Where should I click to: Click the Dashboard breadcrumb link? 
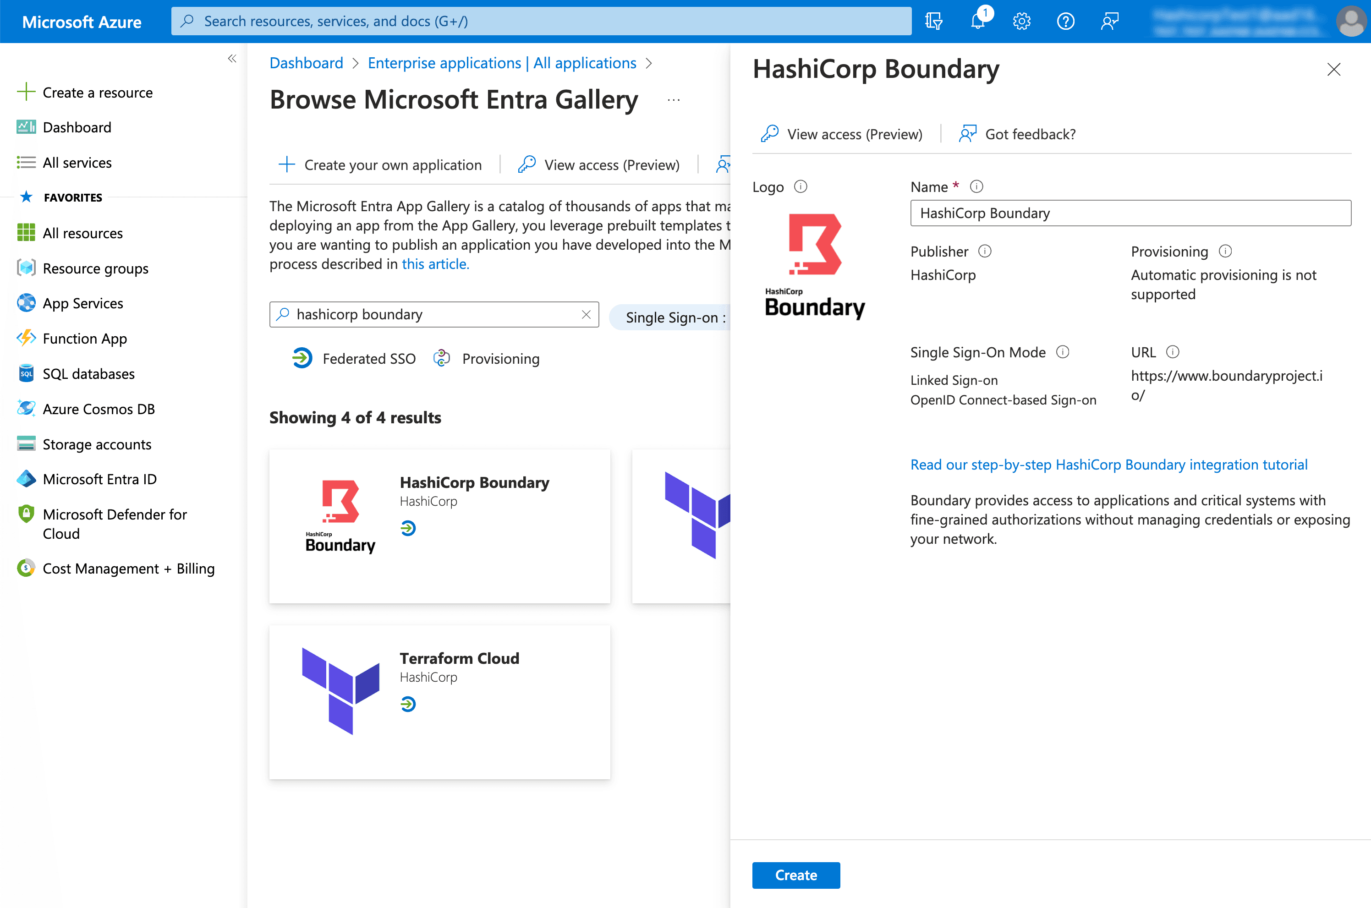click(x=307, y=63)
